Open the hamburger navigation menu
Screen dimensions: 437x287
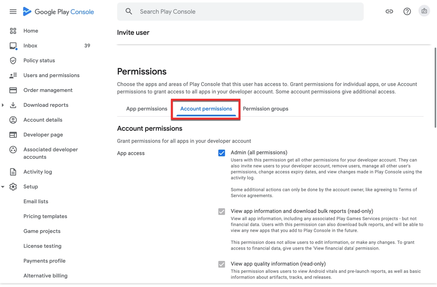click(x=13, y=12)
